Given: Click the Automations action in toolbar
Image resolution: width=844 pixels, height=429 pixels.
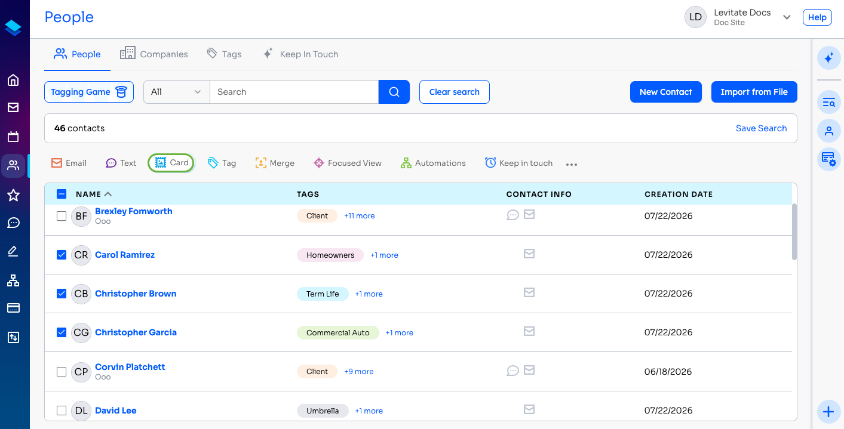Looking at the screenshot, I should point(433,163).
